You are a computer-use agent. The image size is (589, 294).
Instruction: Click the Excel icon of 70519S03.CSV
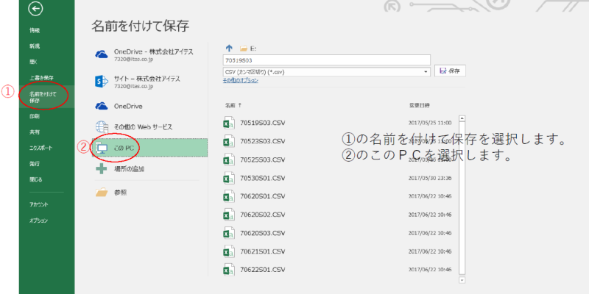[x=229, y=123]
